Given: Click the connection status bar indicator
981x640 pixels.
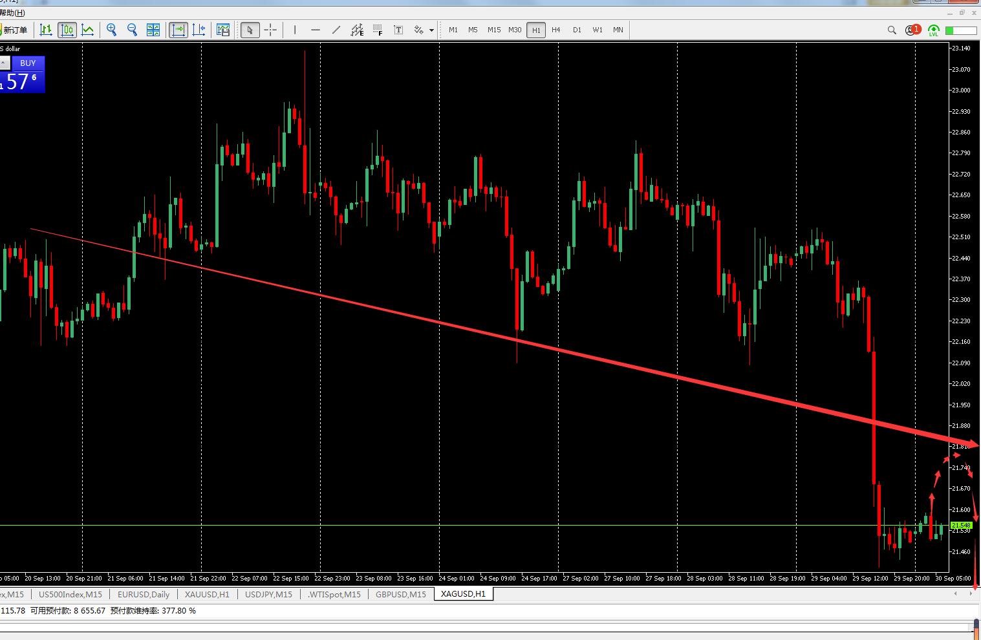Looking at the screenshot, I should point(961,30).
